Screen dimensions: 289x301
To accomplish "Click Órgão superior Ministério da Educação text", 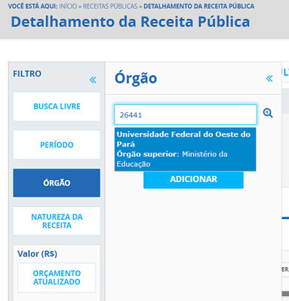I will click(172, 159).
